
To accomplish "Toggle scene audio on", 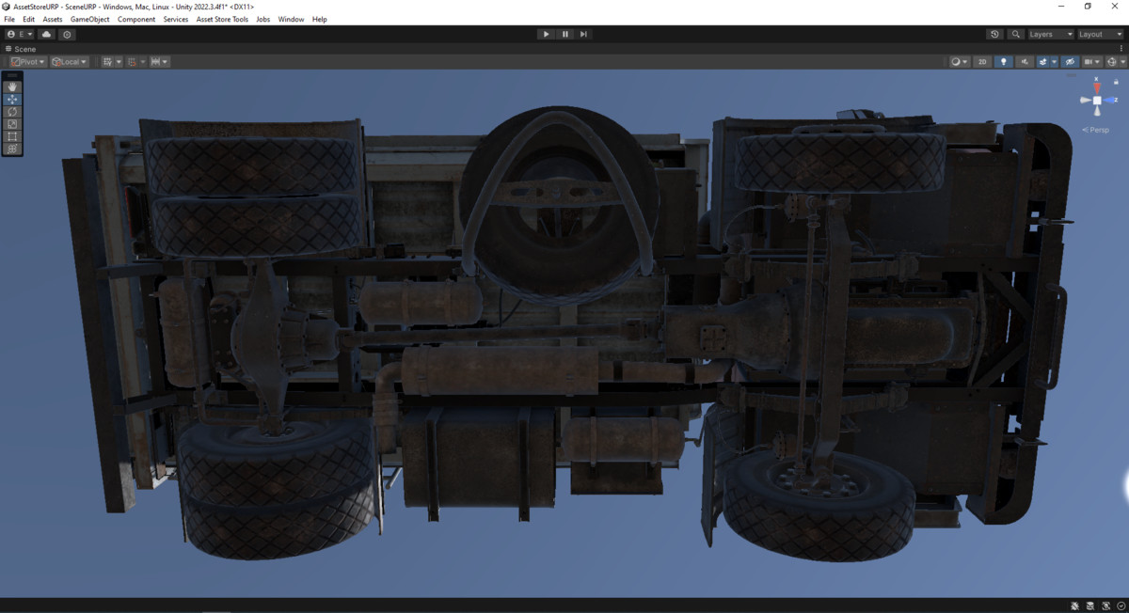I will click(1024, 61).
